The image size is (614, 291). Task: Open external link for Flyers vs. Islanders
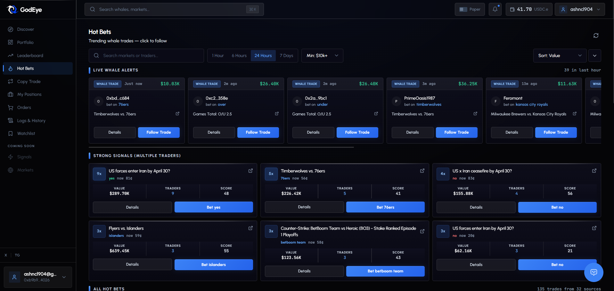pos(250,228)
